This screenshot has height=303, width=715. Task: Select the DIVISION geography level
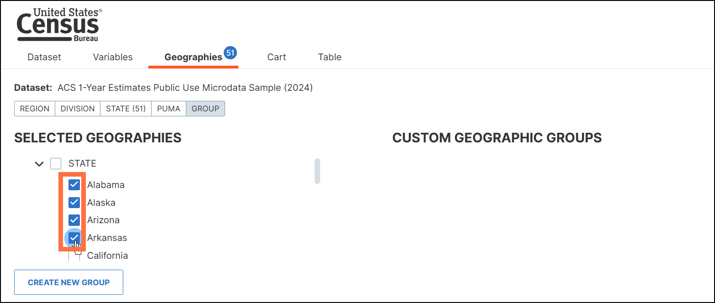point(78,109)
